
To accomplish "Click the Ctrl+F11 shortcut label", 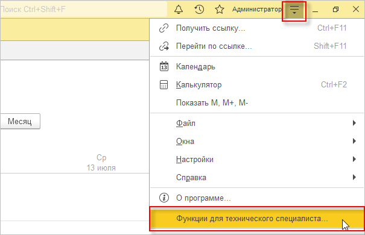I will pyautogui.click(x=332, y=28).
